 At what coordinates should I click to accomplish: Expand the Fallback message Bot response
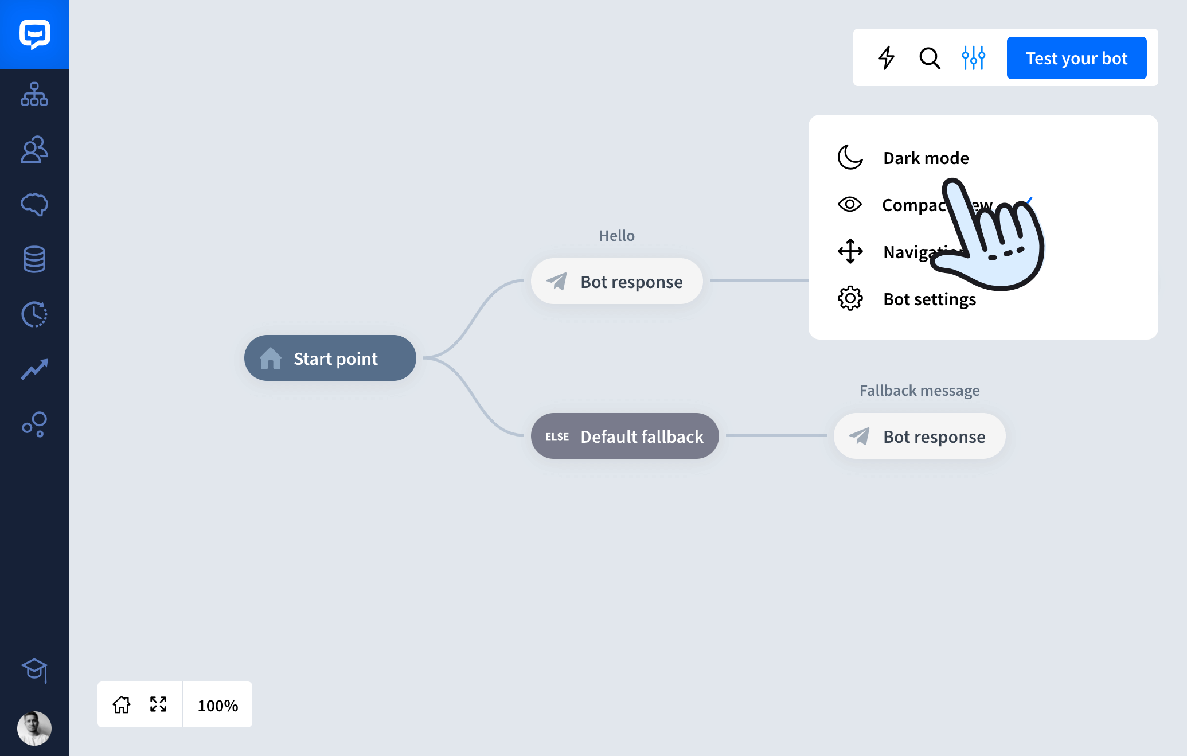pyautogui.click(x=919, y=436)
